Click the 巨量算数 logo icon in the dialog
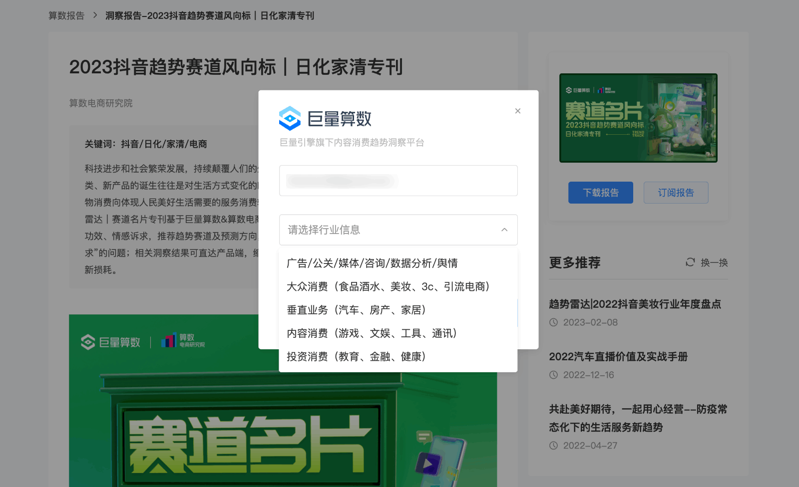Viewport: 799px width, 487px height. [x=290, y=118]
